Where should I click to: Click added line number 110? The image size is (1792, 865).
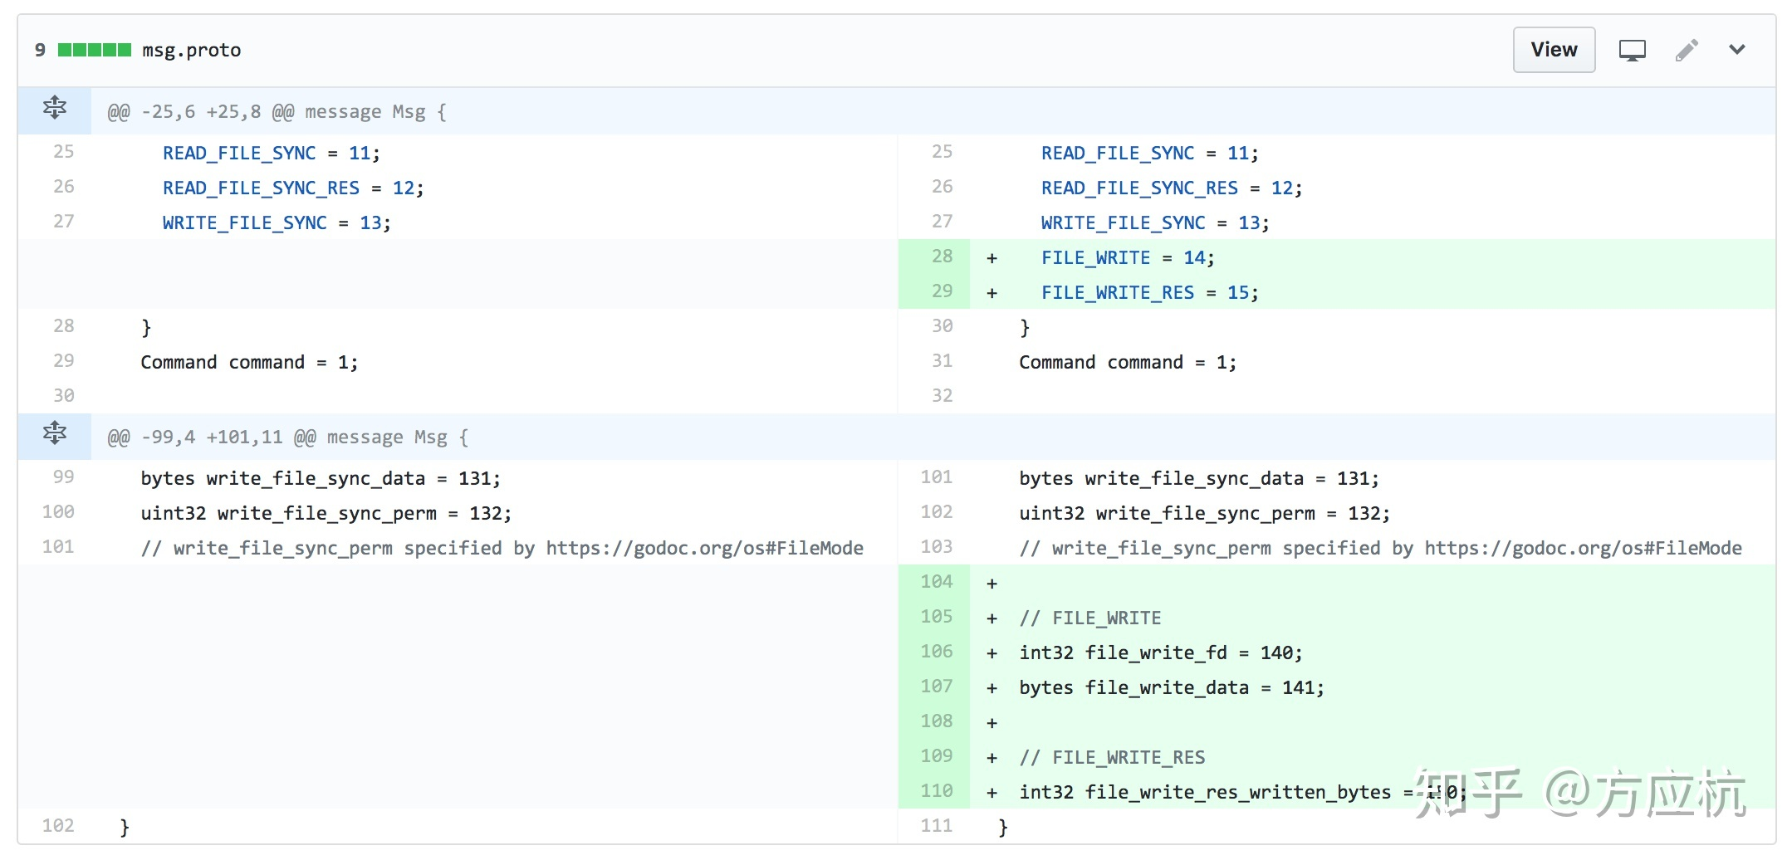pyautogui.click(x=936, y=791)
